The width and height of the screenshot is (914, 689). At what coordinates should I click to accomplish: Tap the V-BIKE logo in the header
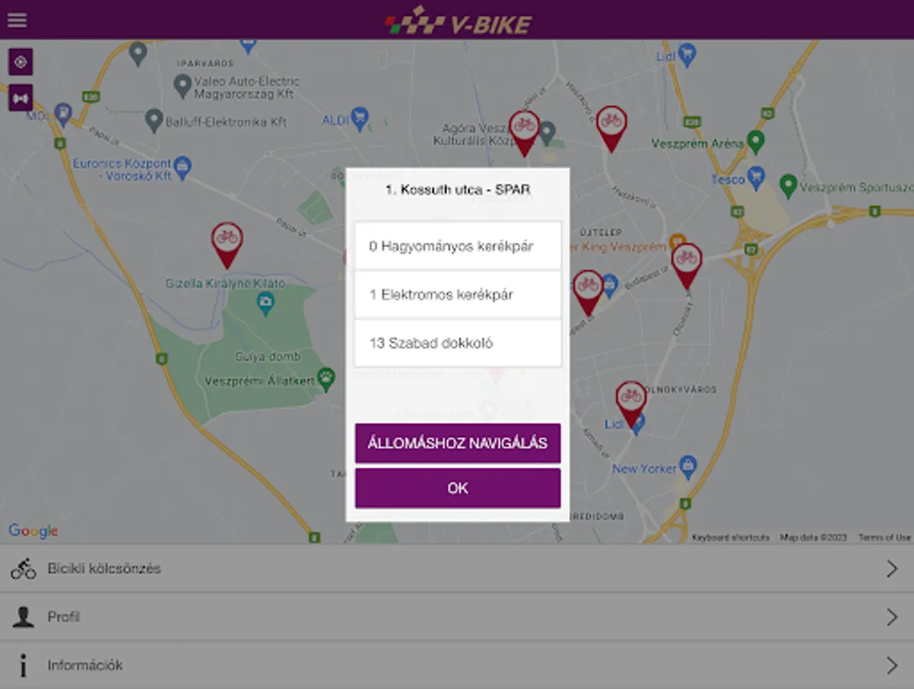459,21
